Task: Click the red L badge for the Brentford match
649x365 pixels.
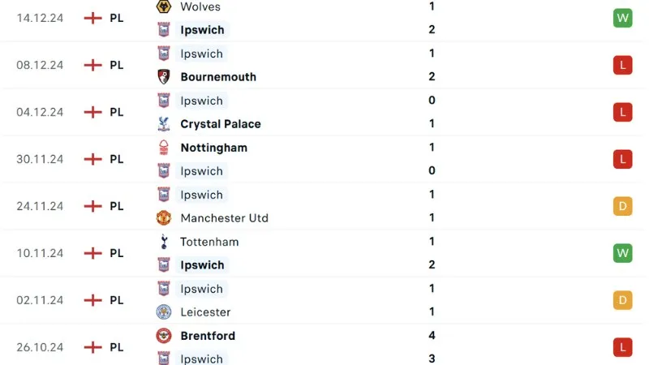Action: click(x=622, y=347)
